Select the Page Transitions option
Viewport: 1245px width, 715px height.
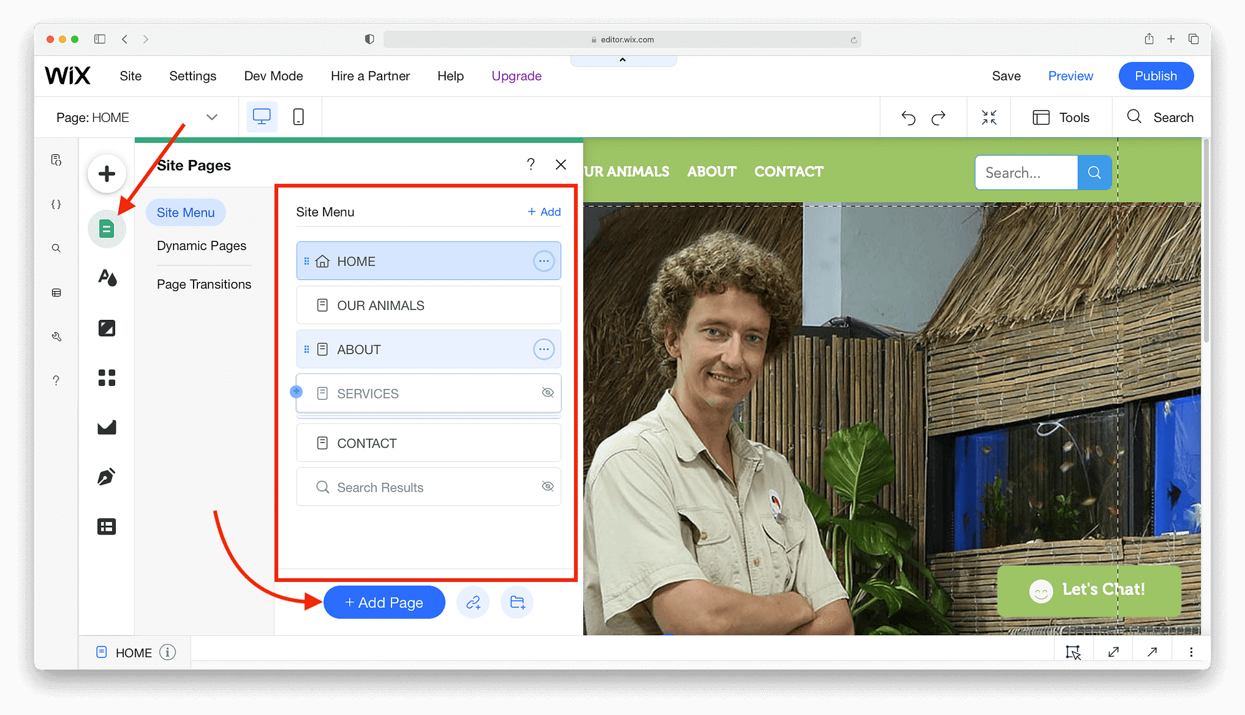click(204, 283)
